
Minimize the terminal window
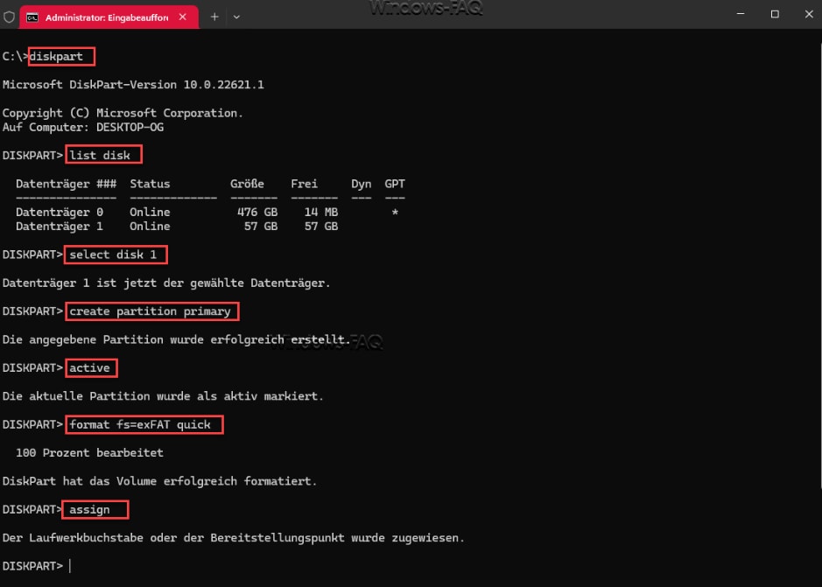click(x=735, y=15)
